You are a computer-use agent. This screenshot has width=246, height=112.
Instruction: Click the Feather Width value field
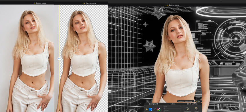[x=181, y=107]
